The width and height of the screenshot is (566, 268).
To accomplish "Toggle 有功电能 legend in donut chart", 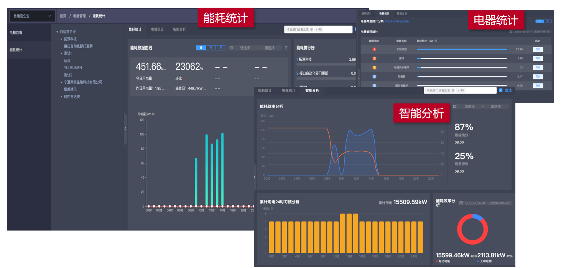I will pos(443,261).
